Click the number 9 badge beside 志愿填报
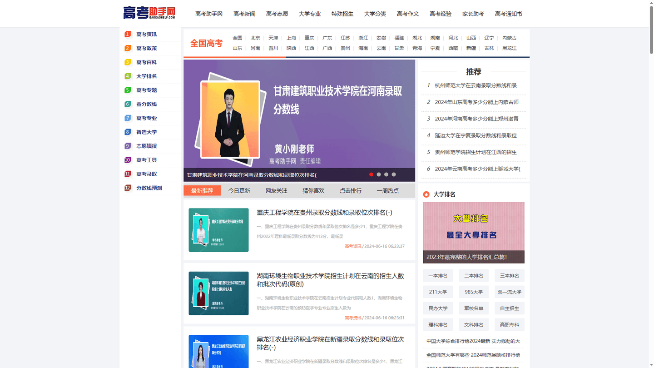This screenshot has width=654, height=368. 128,146
